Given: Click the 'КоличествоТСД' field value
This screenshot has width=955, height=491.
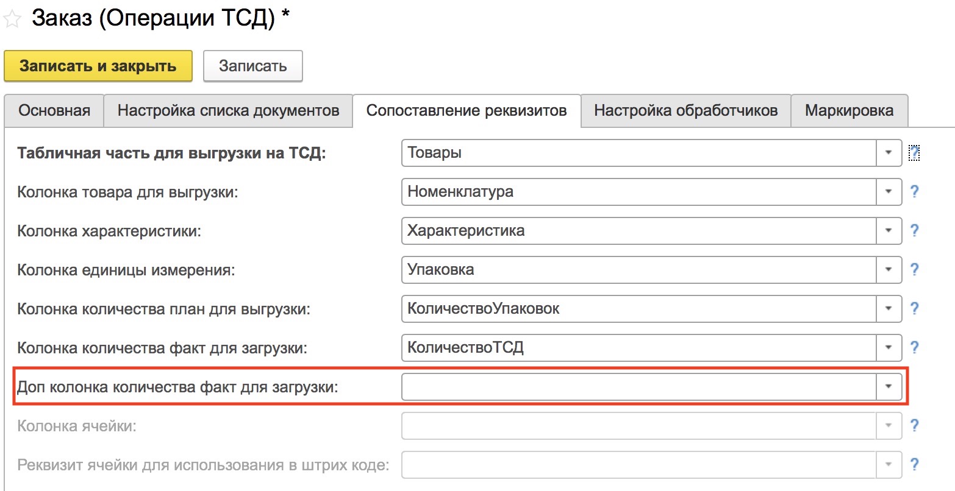Looking at the screenshot, I should [x=639, y=347].
